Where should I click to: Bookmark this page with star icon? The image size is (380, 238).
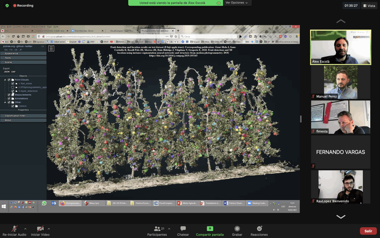tap(176, 36)
